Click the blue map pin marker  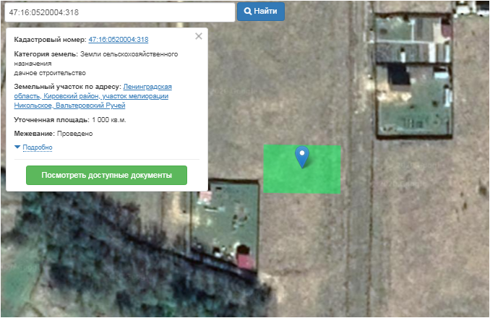pos(302,157)
